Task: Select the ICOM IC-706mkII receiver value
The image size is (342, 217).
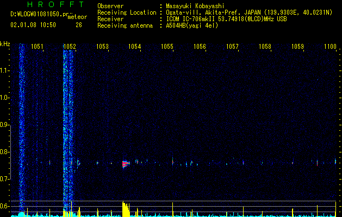Action: [x=226, y=19]
